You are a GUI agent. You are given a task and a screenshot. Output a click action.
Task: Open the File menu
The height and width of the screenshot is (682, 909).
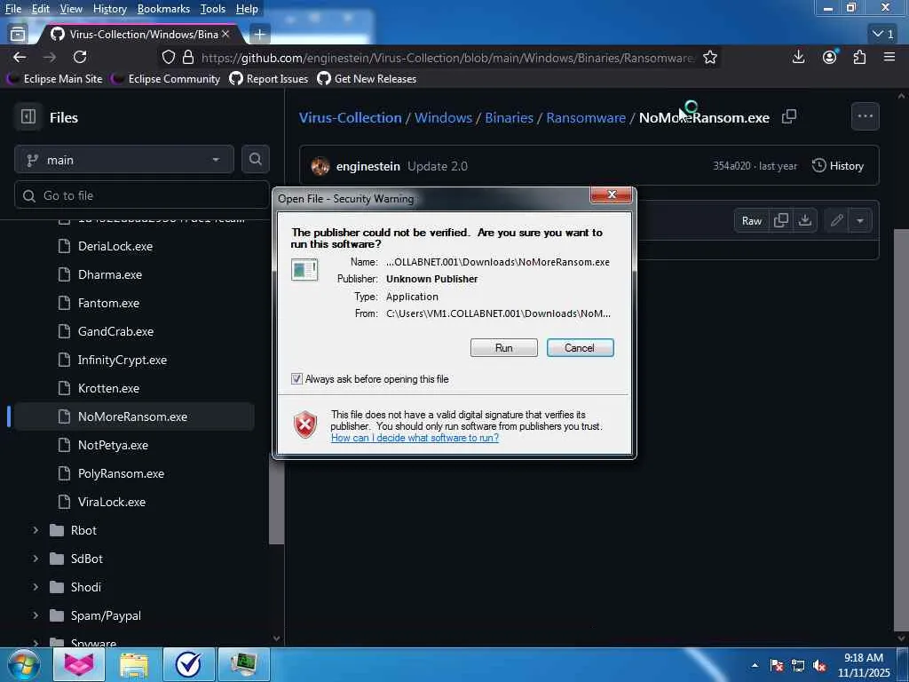point(13,9)
